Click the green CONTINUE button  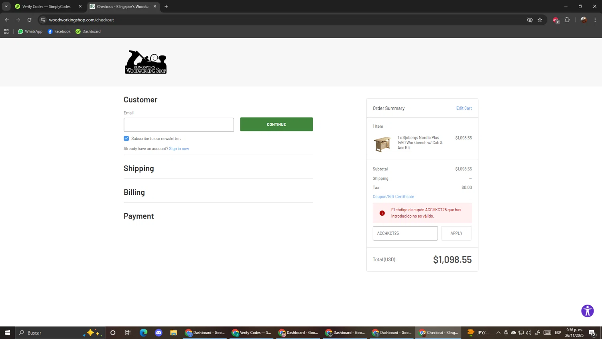pos(277,125)
